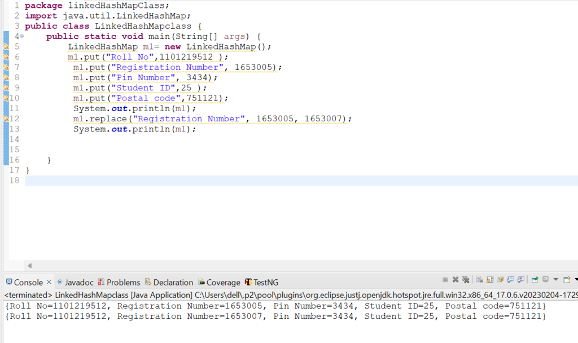Click the terminated launch description in console

point(291,295)
